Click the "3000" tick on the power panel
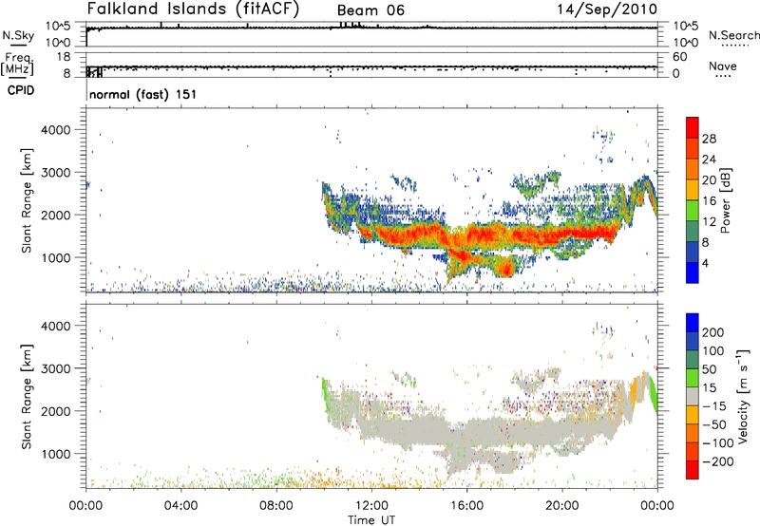This screenshot has height=526, width=760. (x=56, y=173)
